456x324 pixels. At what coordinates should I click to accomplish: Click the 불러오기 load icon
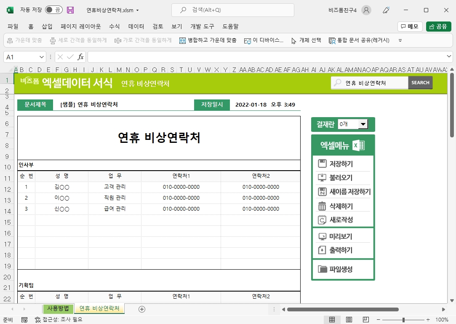point(323,178)
